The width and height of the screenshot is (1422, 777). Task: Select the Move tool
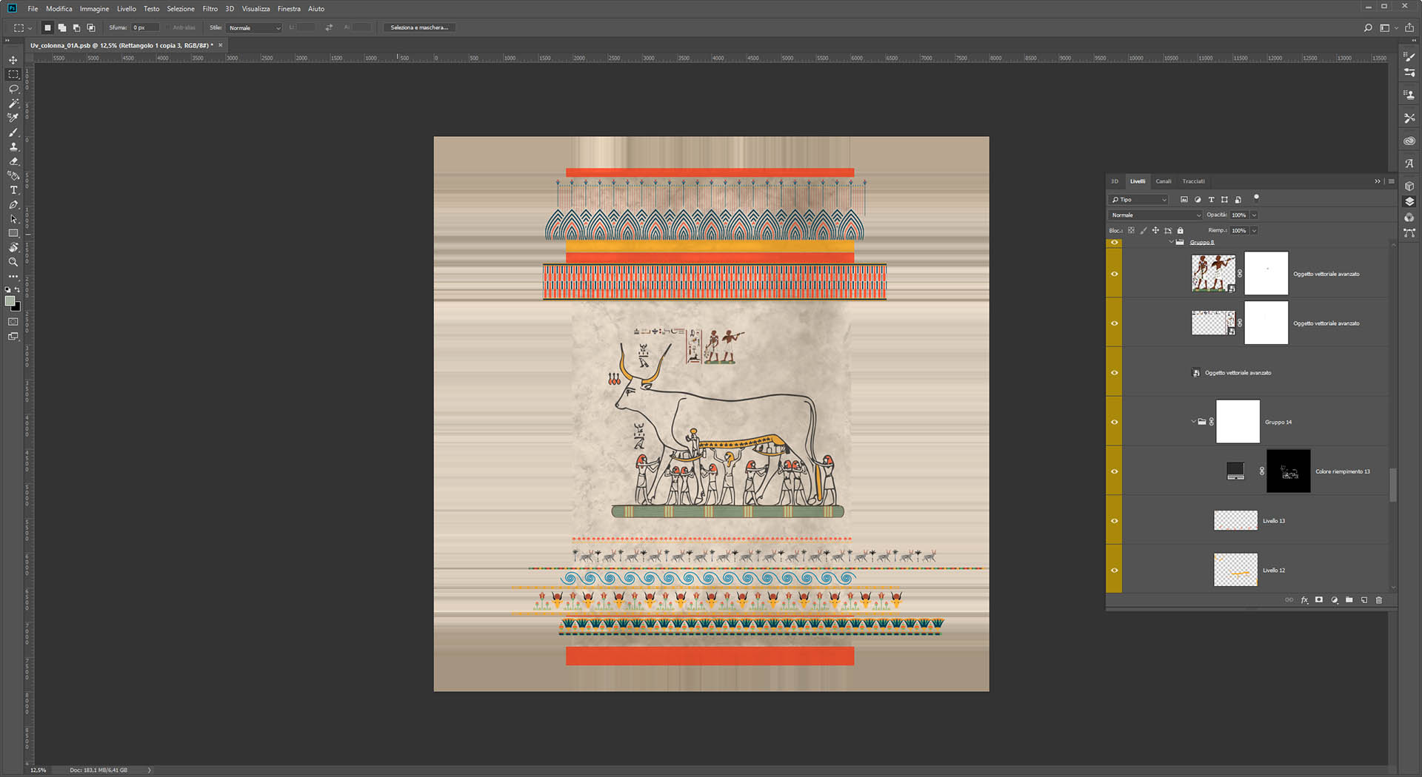tap(13, 60)
